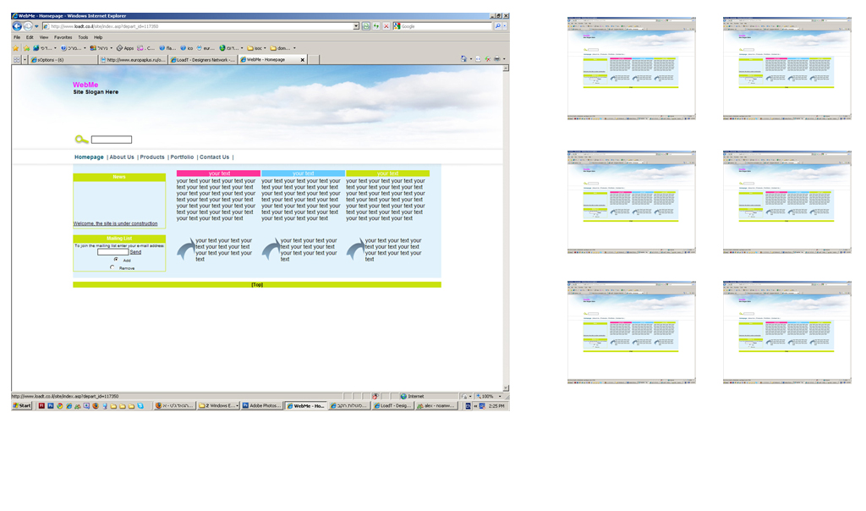866x511 pixels.
Task: Open a new blank tab
Action: point(314,60)
